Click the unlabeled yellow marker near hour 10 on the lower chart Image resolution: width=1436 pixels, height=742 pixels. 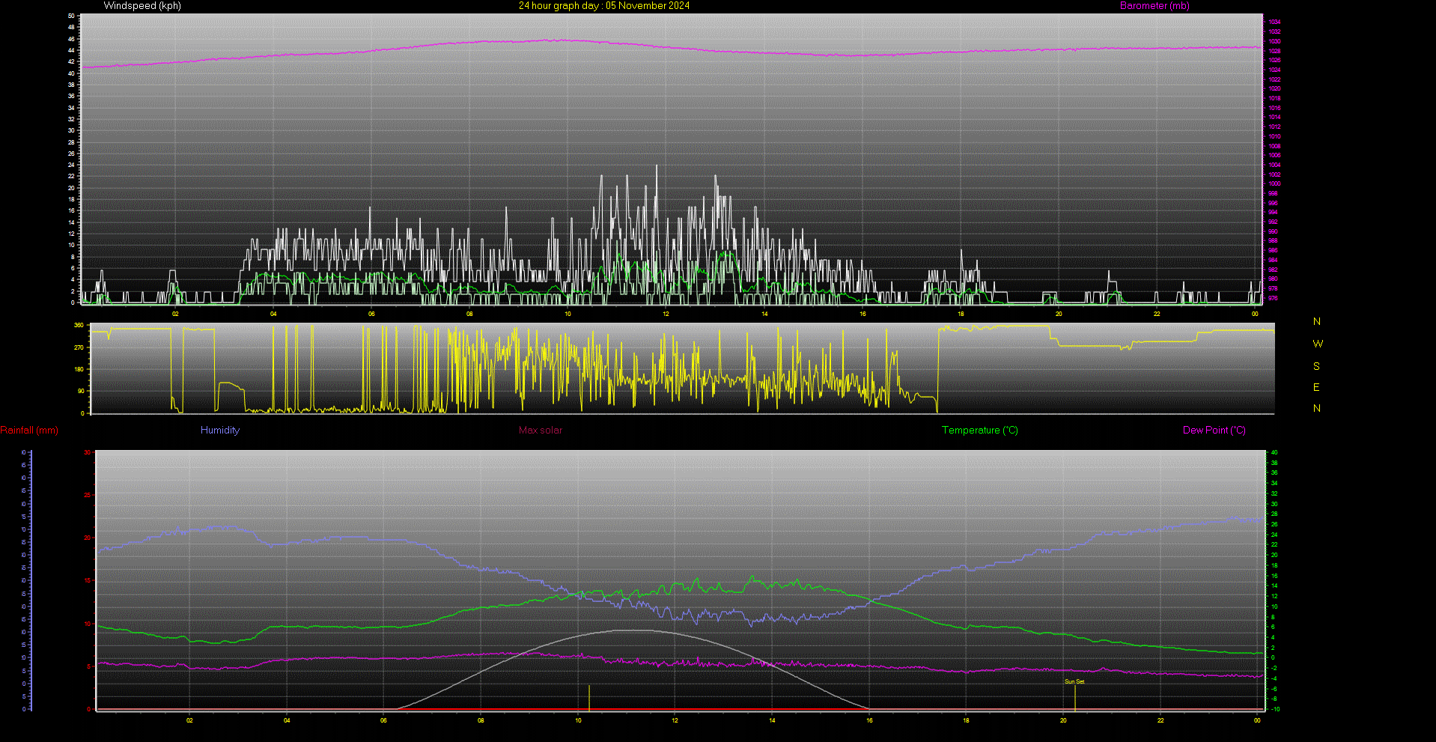coord(589,697)
